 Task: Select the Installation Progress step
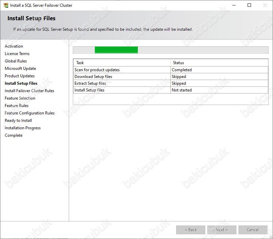pyautogui.click(x=23, y=128)
